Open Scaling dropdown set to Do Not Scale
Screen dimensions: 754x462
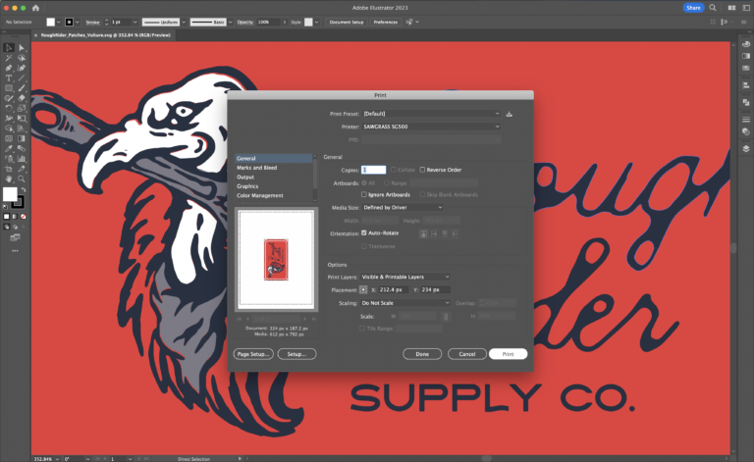coord(405,303)
